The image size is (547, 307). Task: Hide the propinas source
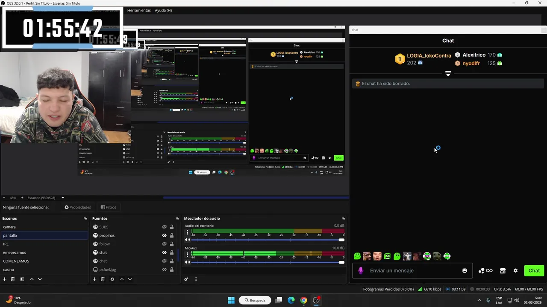coord(164,235)
